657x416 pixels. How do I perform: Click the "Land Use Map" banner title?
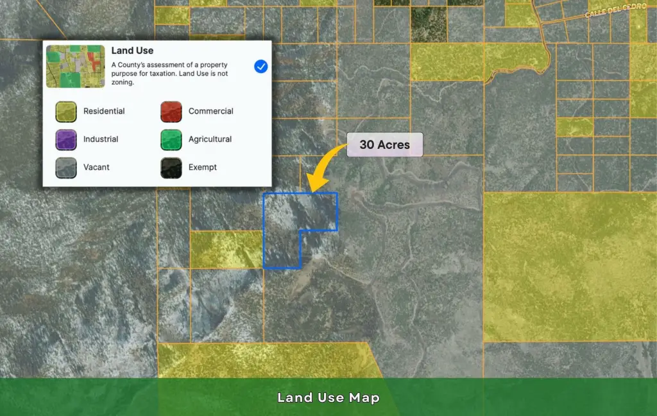tap(328, 398)
